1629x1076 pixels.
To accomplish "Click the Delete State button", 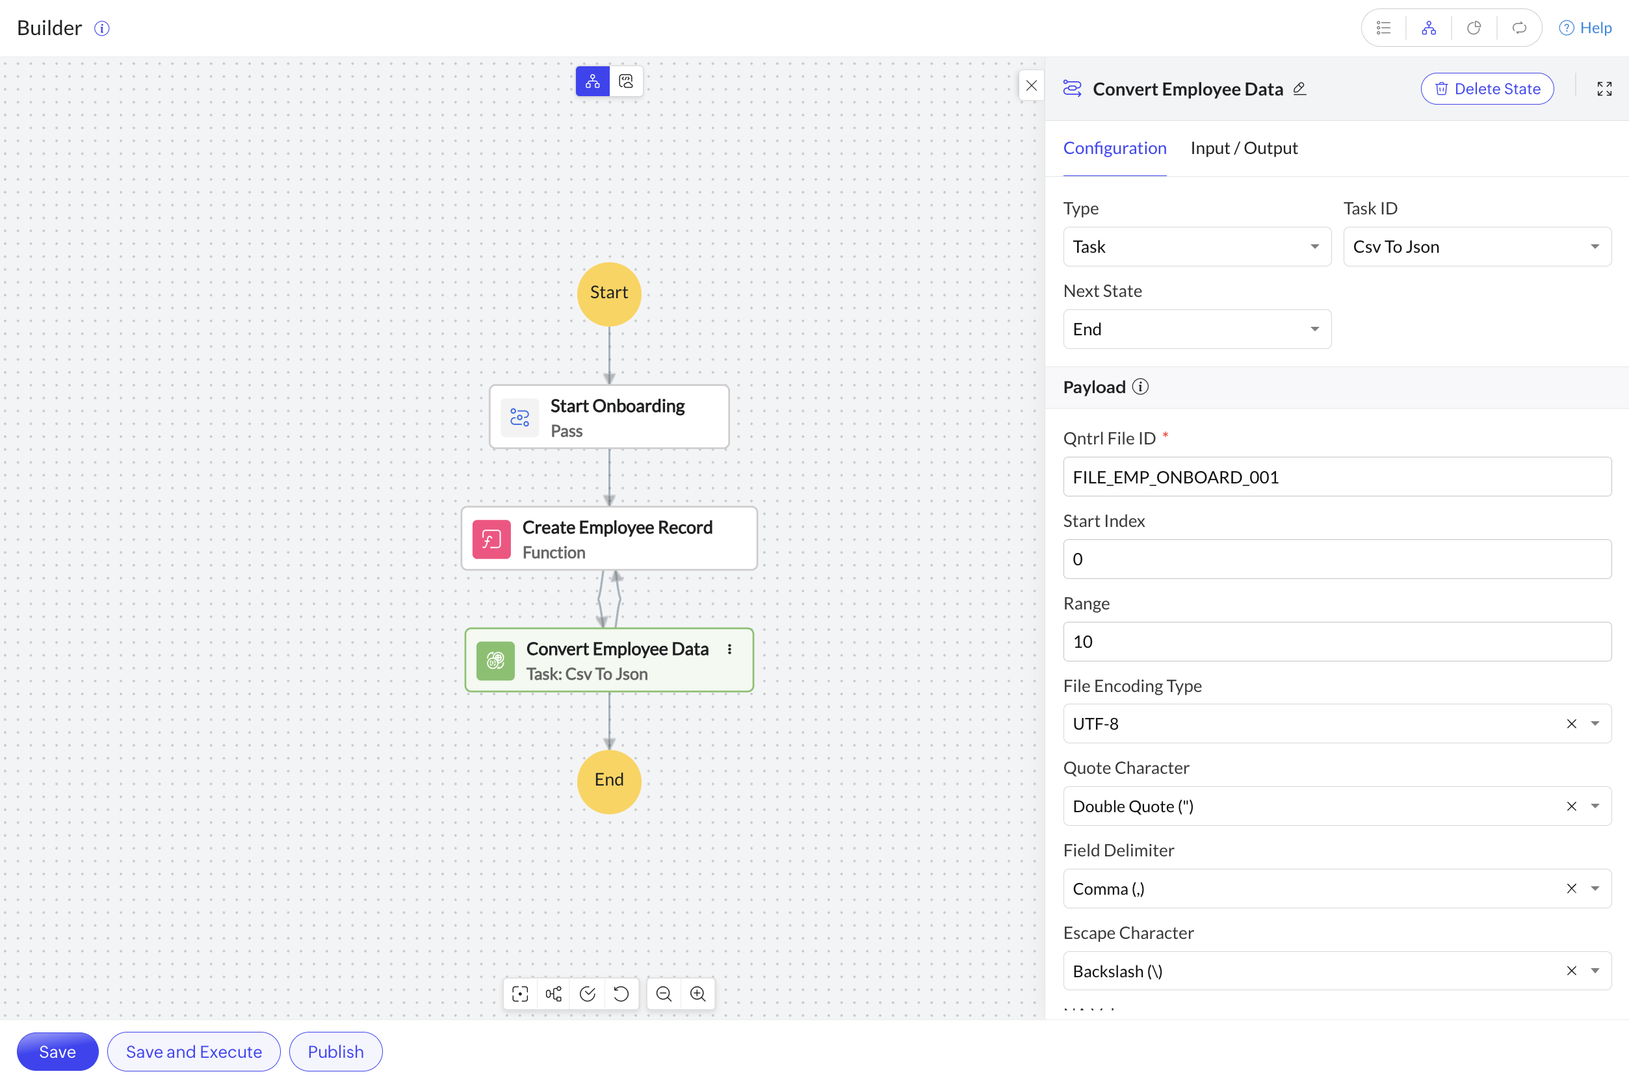I will [x=1487, y=88].
